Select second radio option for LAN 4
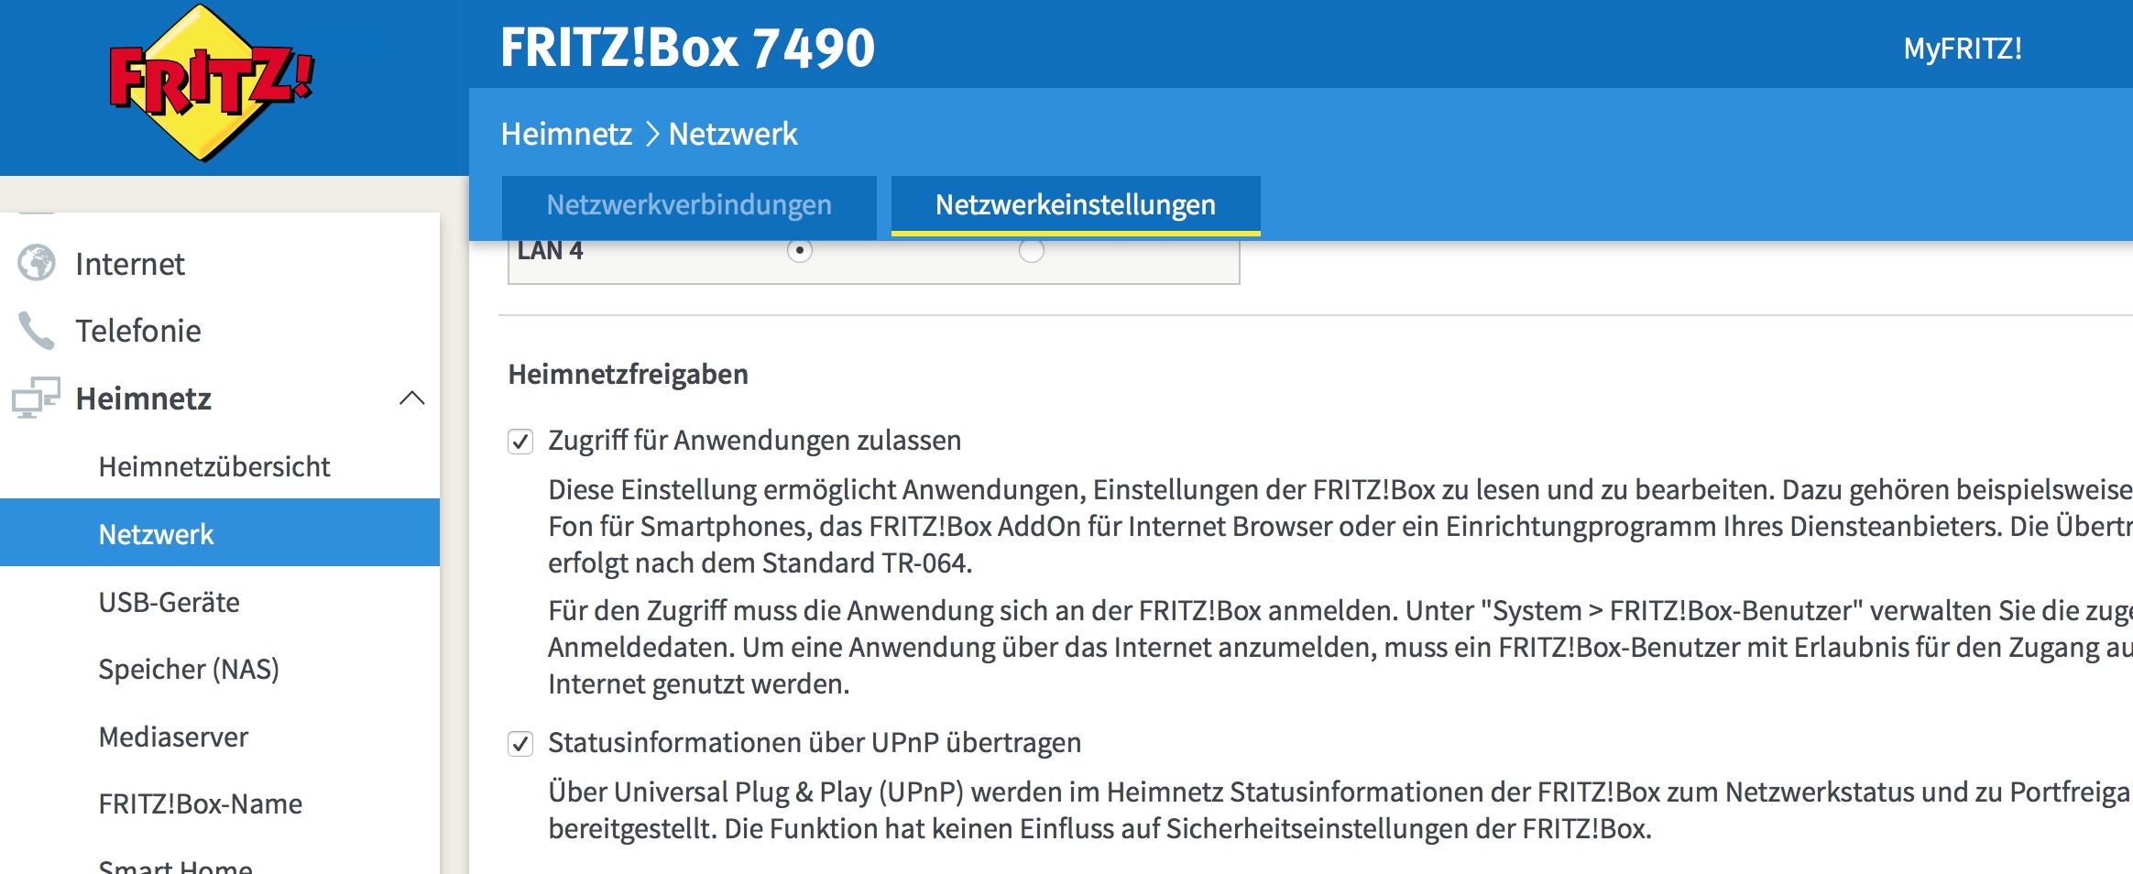 (1032, 251)
